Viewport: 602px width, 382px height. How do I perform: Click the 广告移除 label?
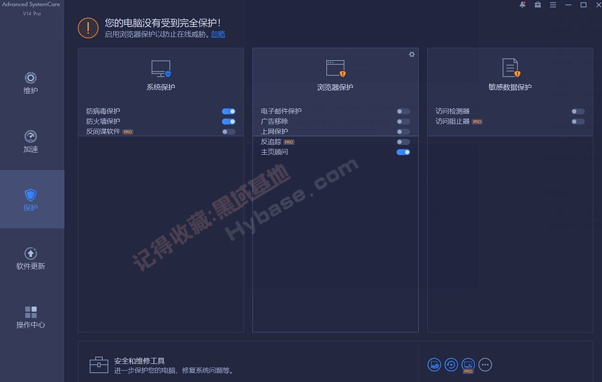(274, 121)
